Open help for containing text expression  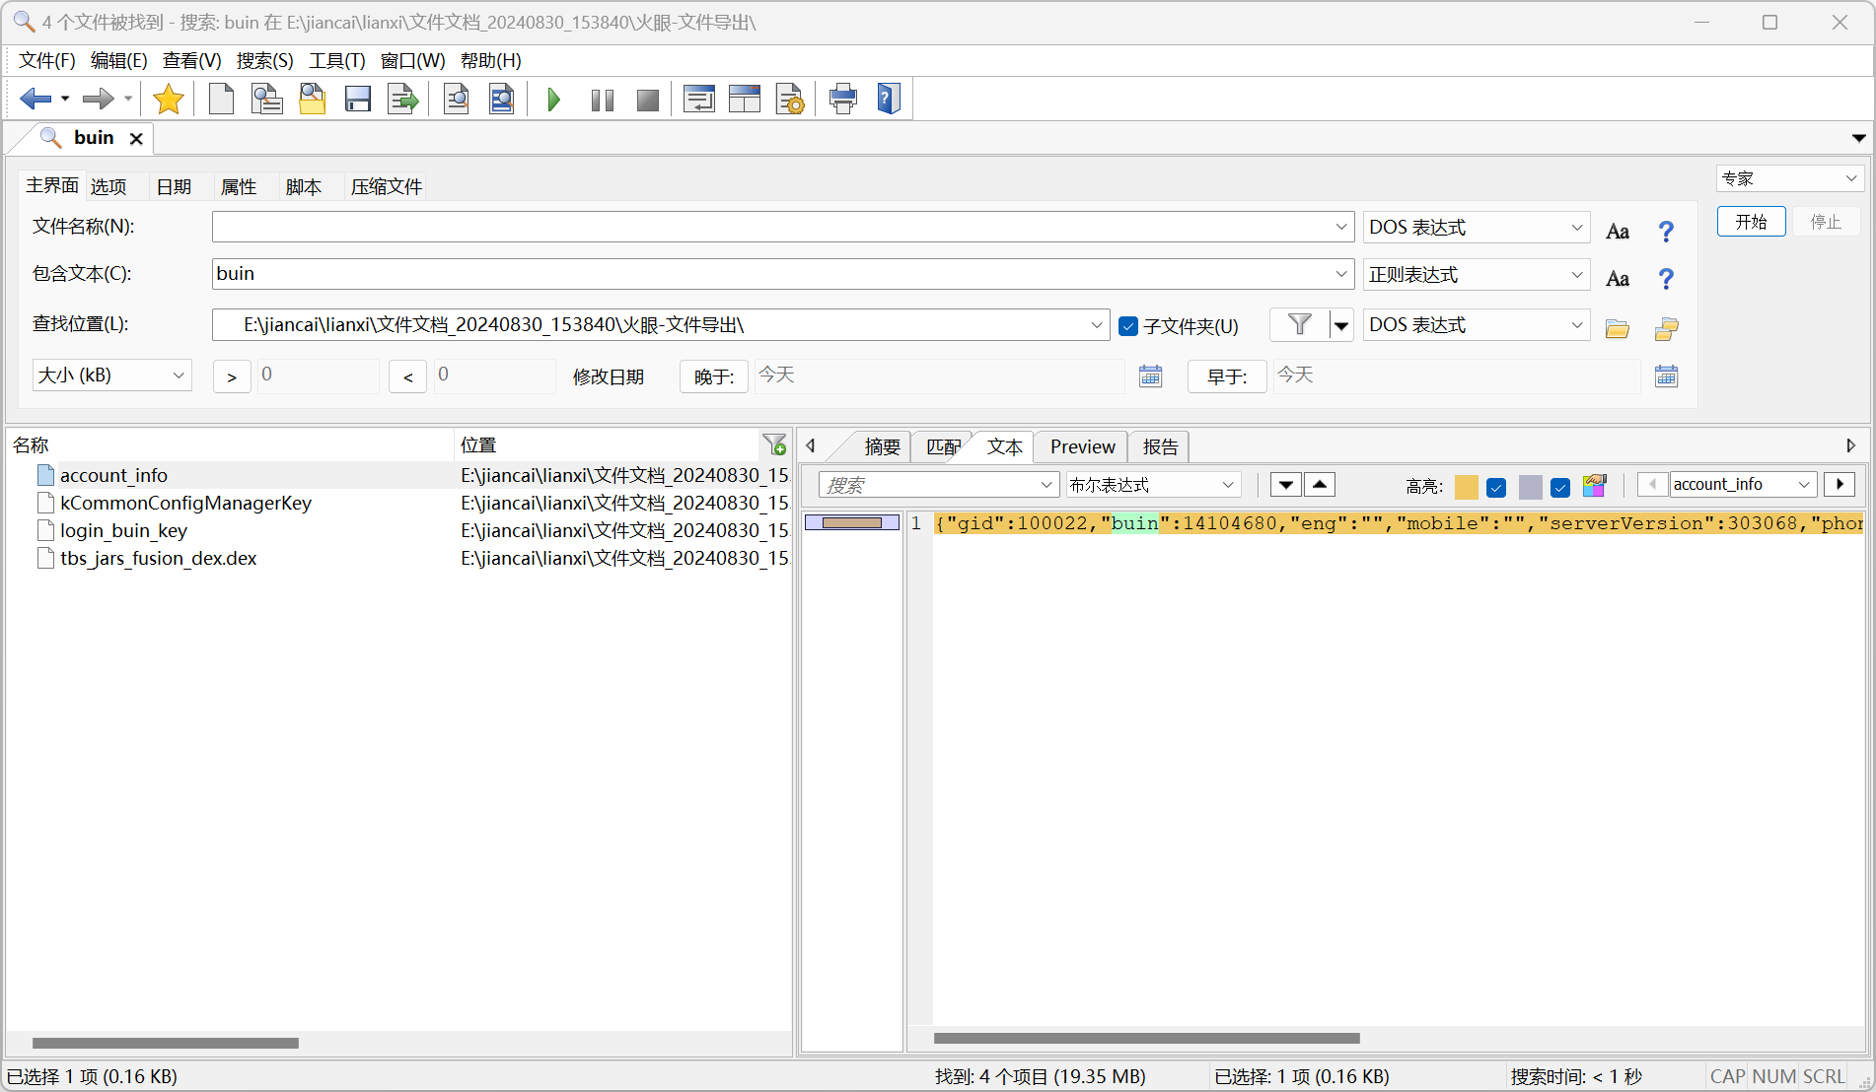point(1666,279)
